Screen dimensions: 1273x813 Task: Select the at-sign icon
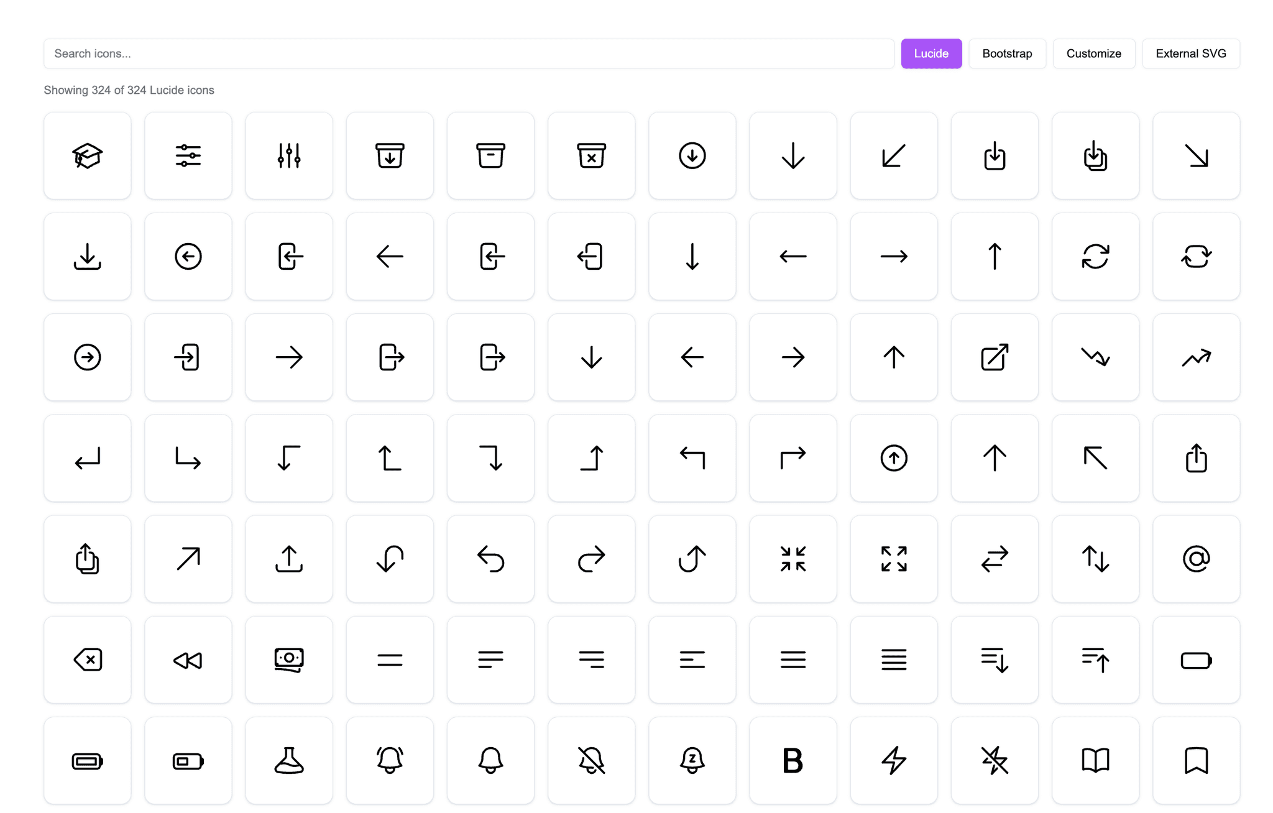pos(1196,559)
